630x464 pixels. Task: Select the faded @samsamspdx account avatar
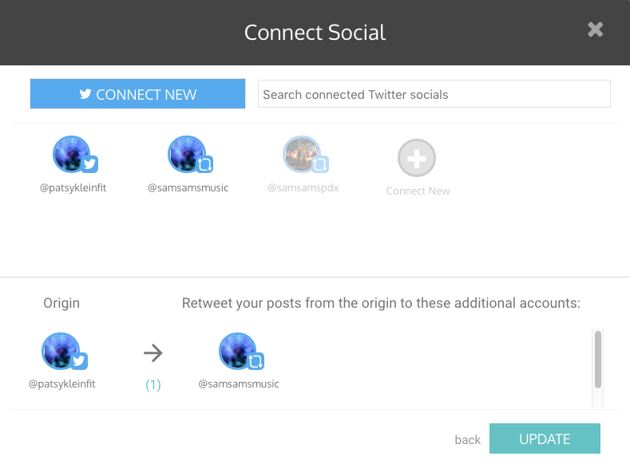[x=302, y=154]
